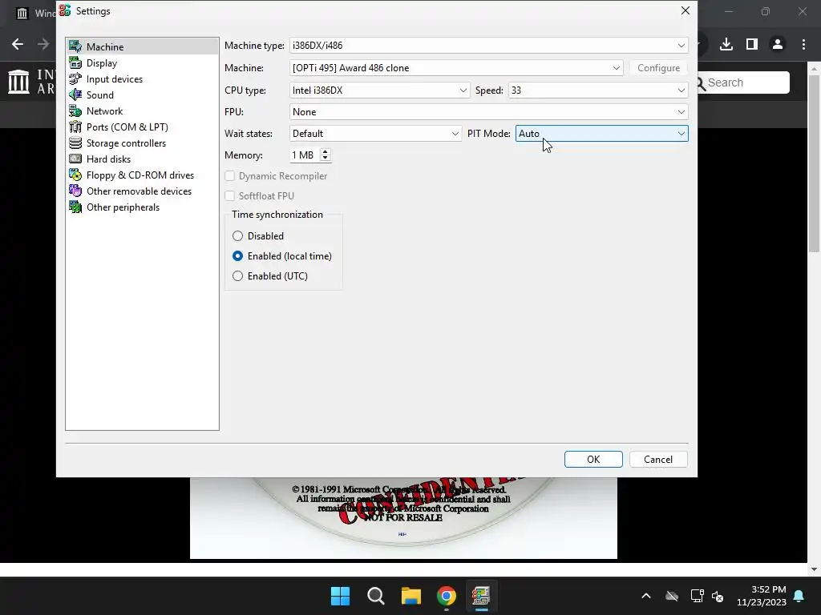Viewport: 821px width, 615px height.
Task: Click the Memory spinner up arrow
Action: click(326, 151)
